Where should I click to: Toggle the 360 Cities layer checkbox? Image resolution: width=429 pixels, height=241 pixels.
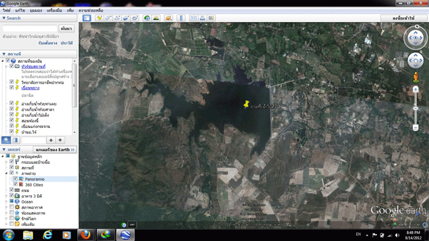15,185
